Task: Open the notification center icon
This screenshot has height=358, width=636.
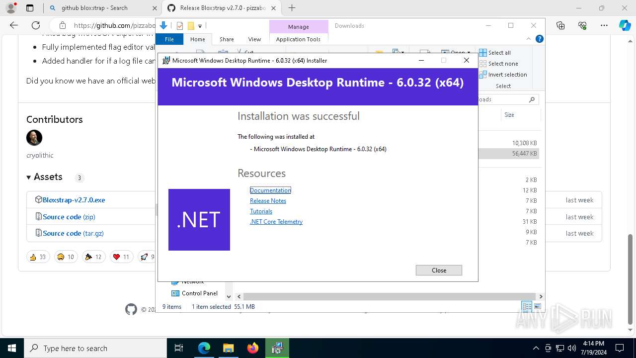Action: tap(620, 348)
